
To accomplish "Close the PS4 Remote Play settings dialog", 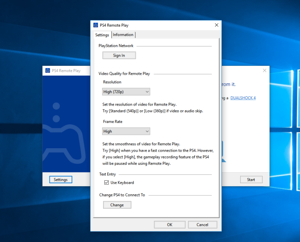I will coord(217,25).
